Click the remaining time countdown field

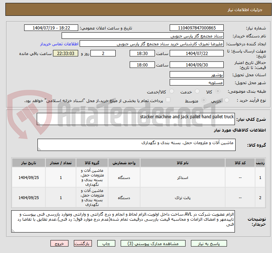pos(65,54)
